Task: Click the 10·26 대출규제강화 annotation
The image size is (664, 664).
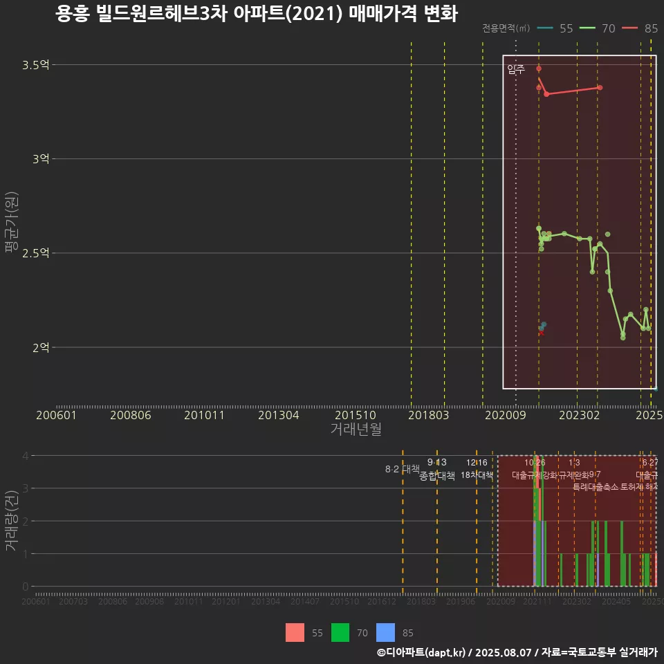Action: pyautogui.click(x=535, y=469)
